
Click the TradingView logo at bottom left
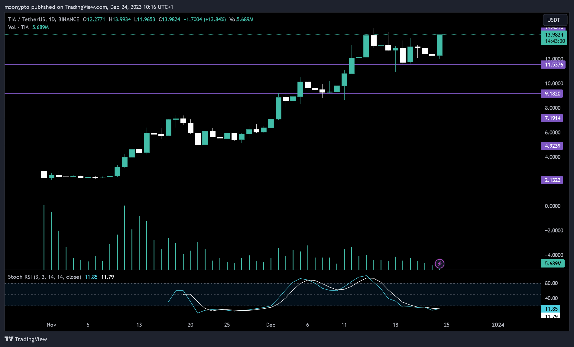tap(26, 339)
